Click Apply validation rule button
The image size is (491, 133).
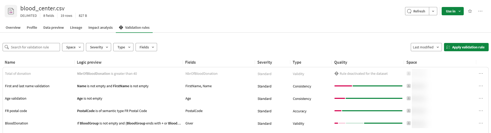tap(466, 47)
